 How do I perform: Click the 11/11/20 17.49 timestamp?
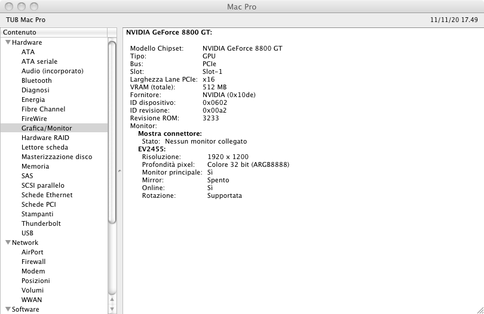pyautogui.click(x=454, y=20)
